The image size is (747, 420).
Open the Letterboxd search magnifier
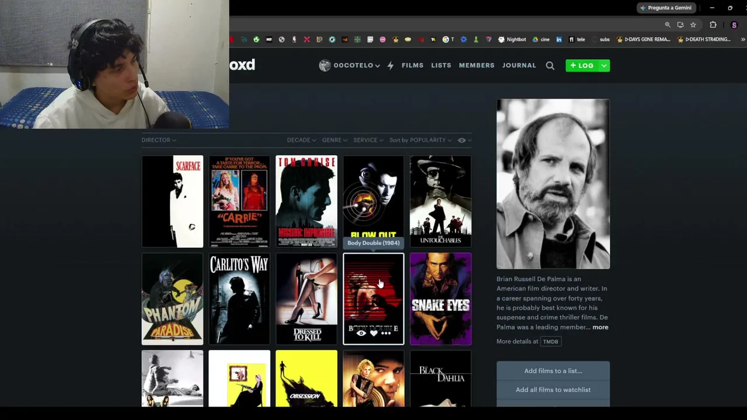tap(550, 66)
